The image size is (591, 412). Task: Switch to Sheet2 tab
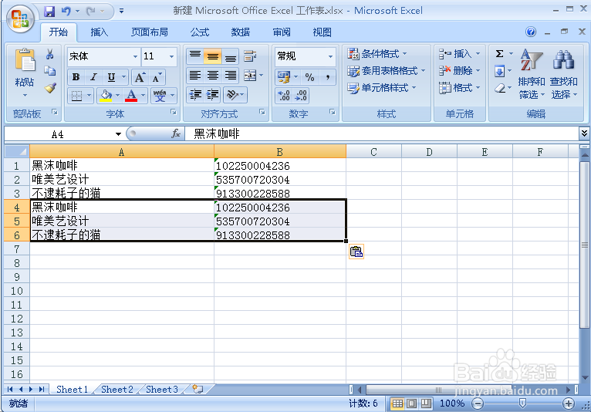click(x=117, y=390)
